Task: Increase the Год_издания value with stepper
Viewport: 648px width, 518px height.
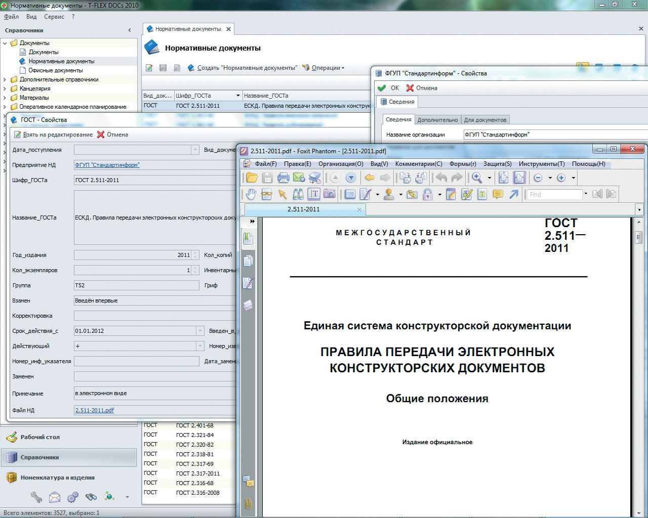Action: 195,253
